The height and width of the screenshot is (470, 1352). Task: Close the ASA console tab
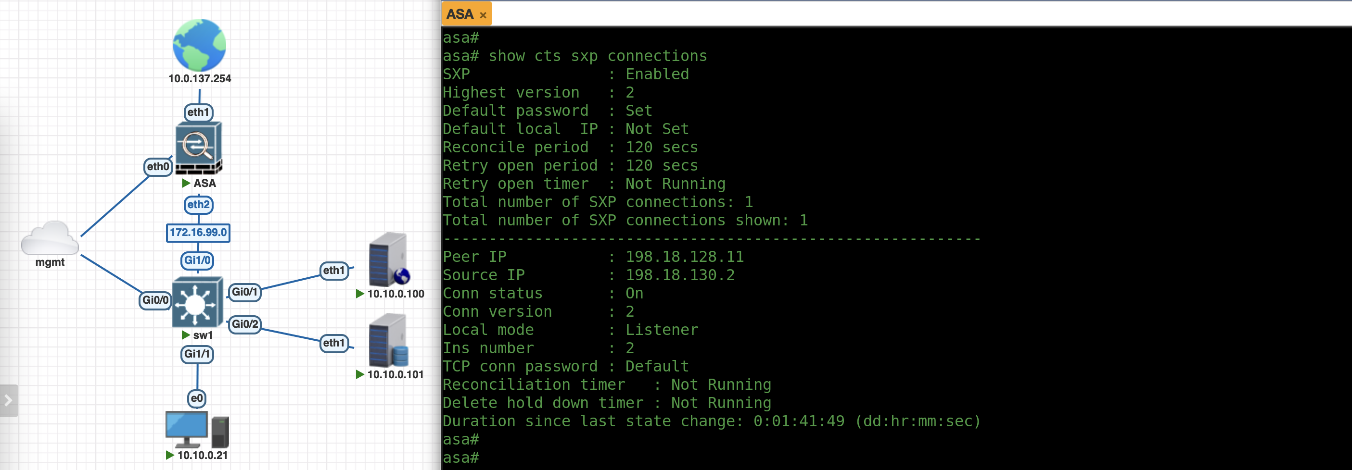(483, 15)
